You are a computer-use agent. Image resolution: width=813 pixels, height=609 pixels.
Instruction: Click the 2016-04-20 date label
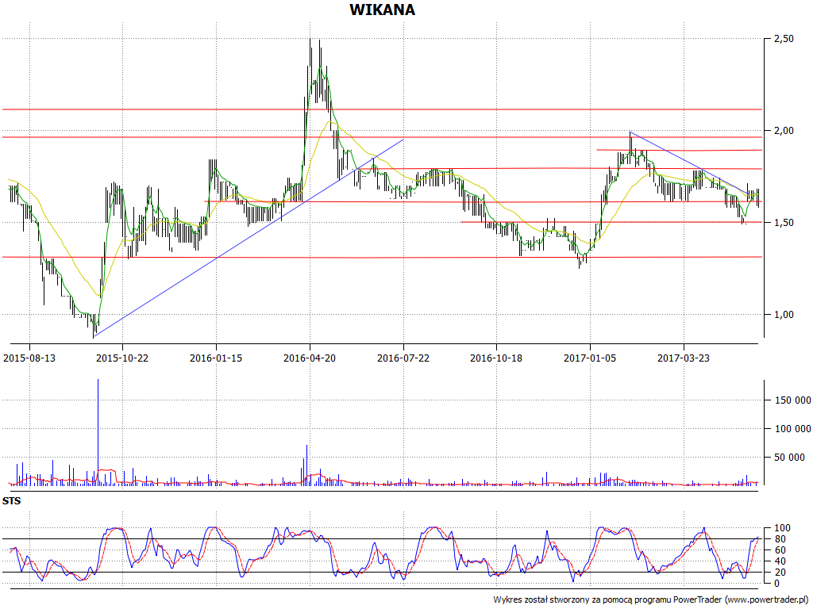(x=310, y=358)
